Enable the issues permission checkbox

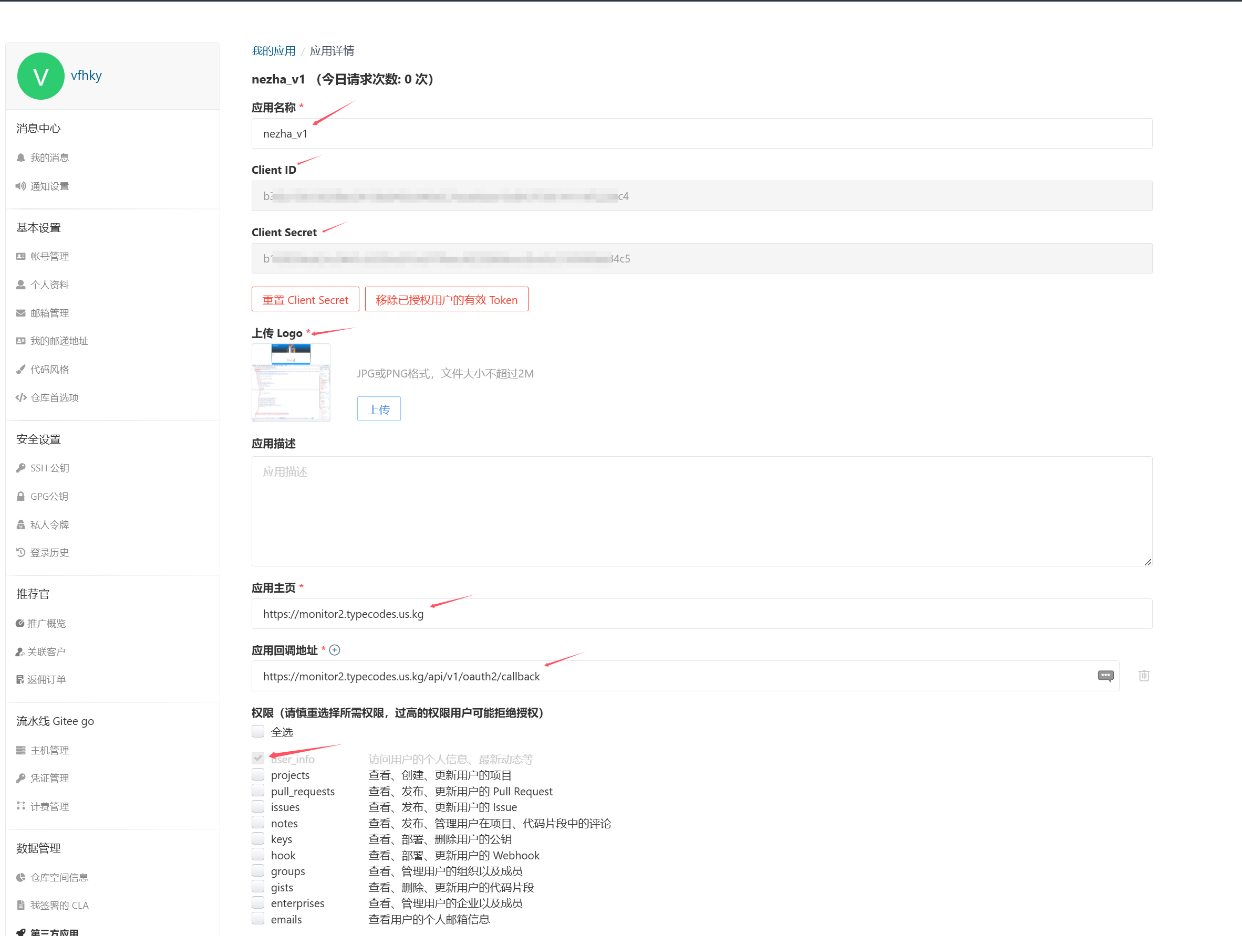point(258,807)
